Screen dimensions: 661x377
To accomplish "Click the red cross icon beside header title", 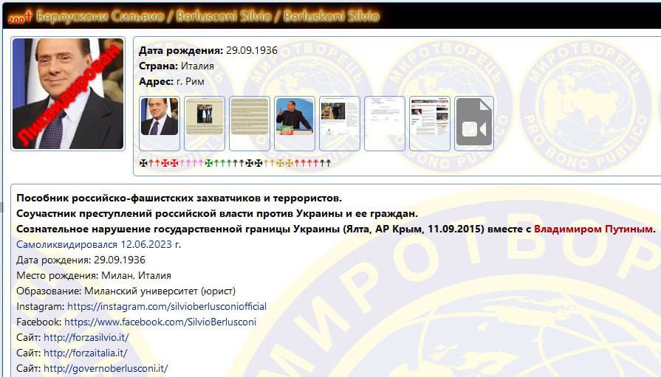I will [x=29, y=16].
